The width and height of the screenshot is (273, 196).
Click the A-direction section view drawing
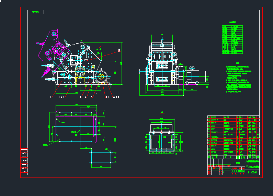162,136
